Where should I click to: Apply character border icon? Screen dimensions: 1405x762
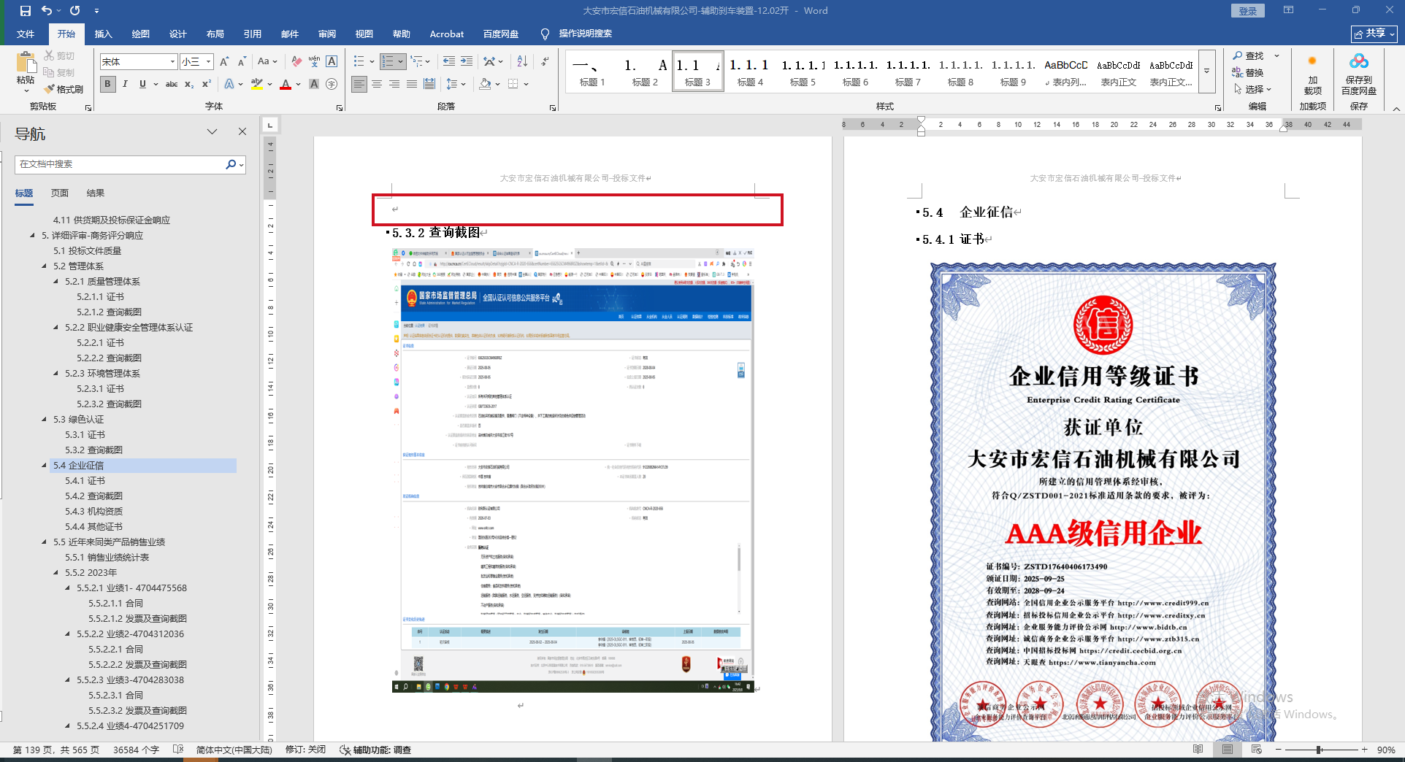pyautogui.click(x=332, y=62)
